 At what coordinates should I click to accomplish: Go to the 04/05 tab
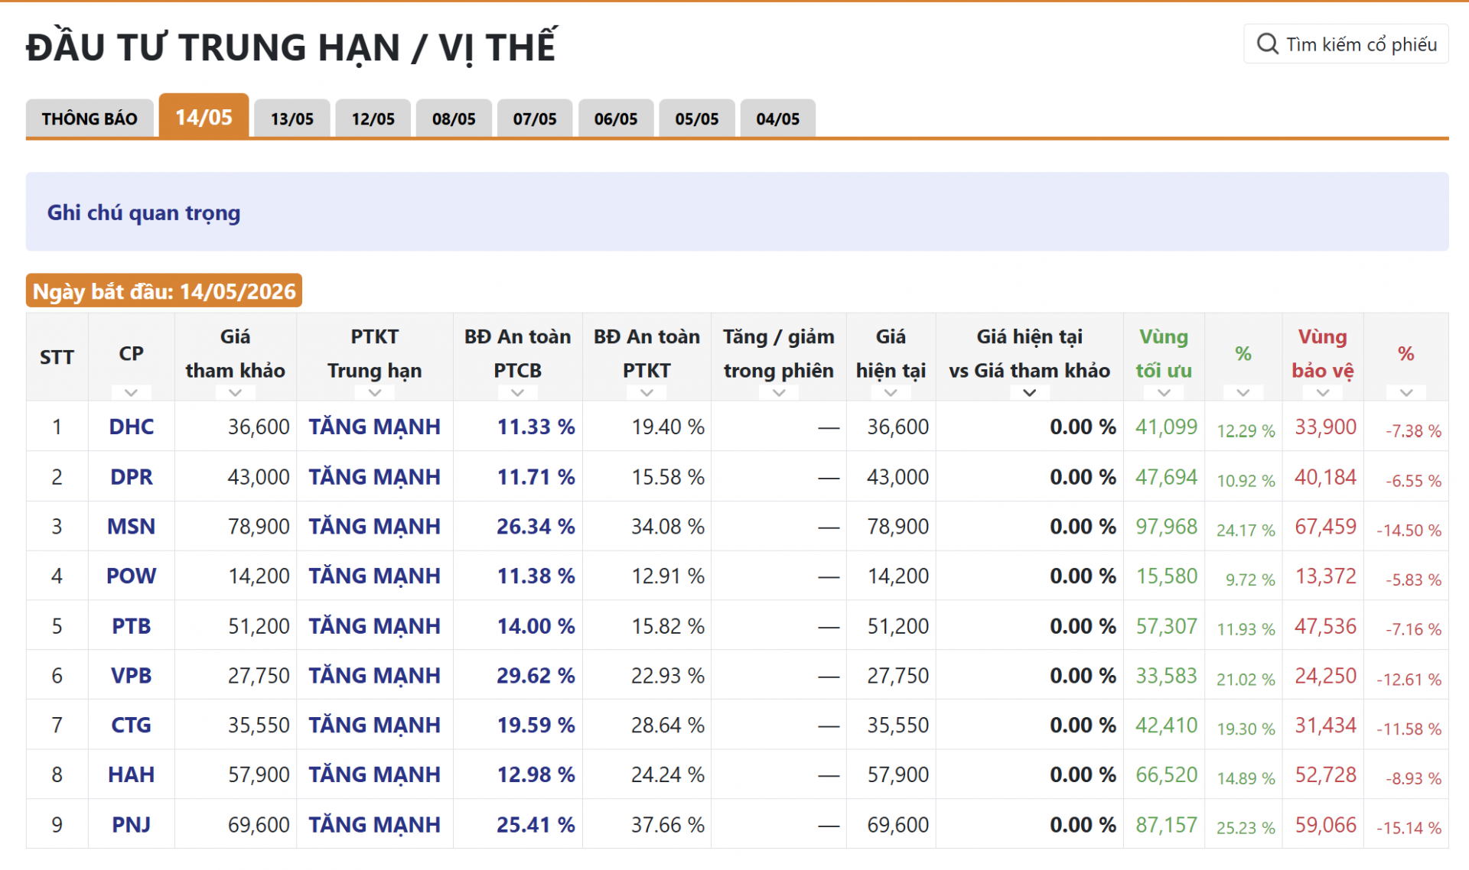(778, 118)
